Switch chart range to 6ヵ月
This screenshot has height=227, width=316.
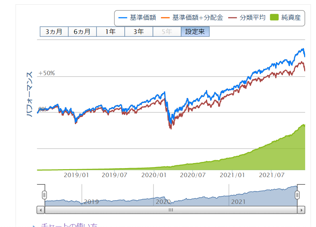pos(82,32)
